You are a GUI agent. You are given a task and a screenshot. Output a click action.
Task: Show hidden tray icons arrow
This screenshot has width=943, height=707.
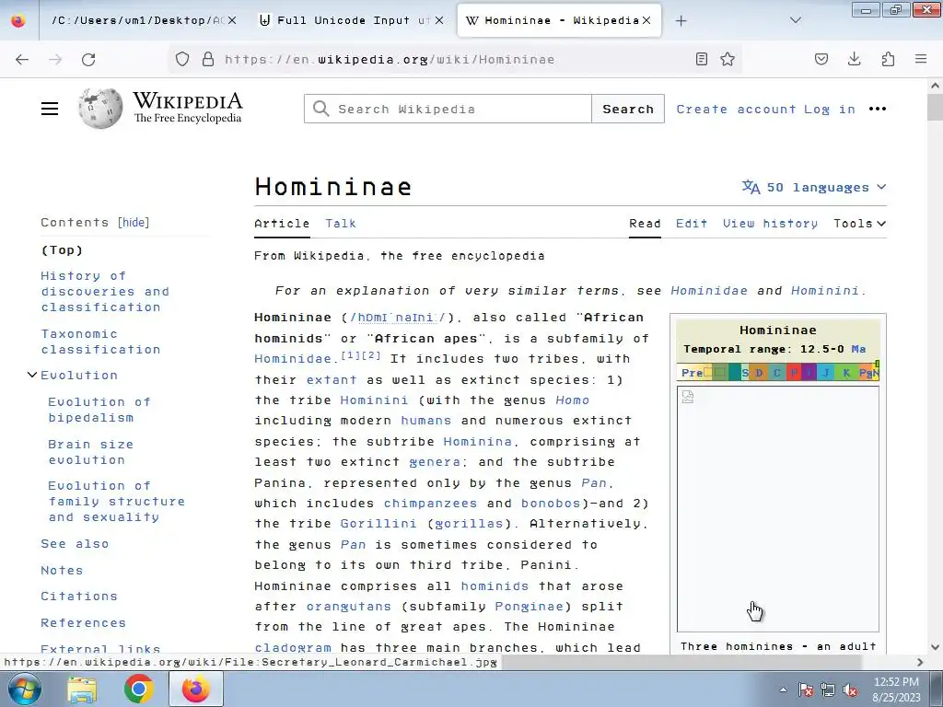[x=783, y=690]
